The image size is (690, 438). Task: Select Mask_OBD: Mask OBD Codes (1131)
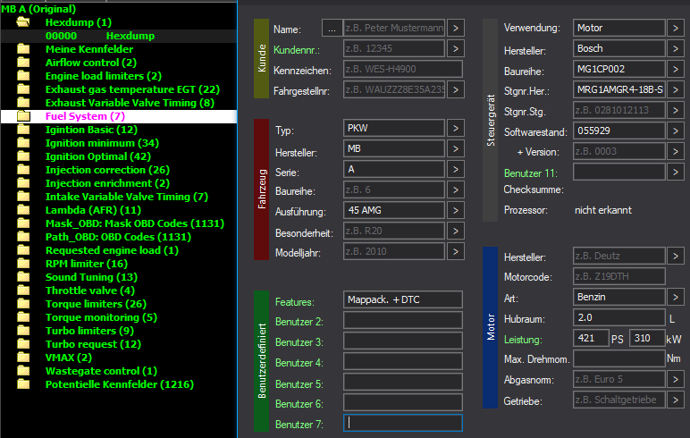[x=135, y=223]
